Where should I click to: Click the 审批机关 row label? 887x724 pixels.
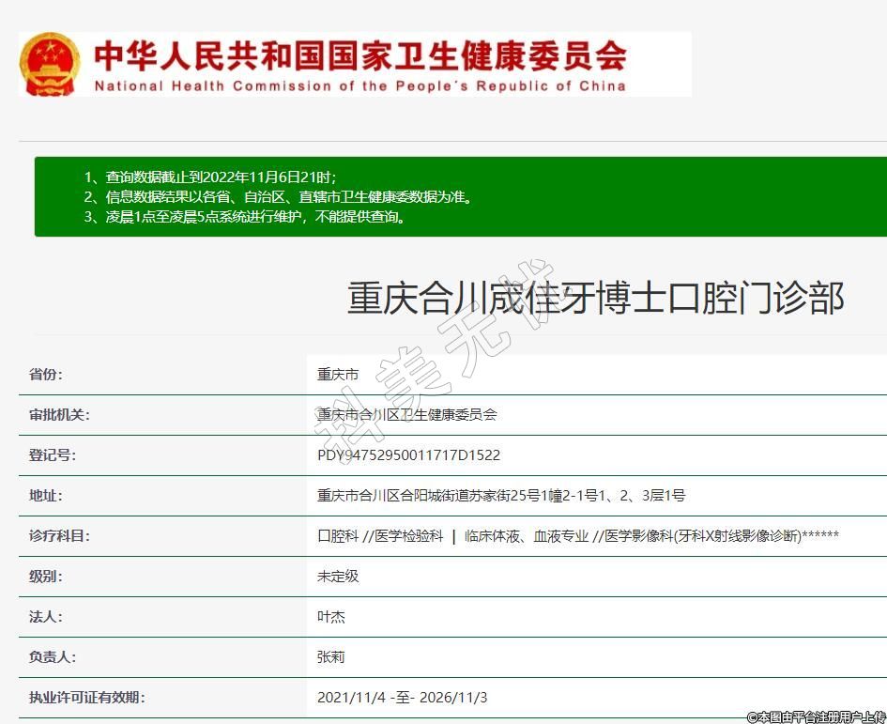click(59, 414)
